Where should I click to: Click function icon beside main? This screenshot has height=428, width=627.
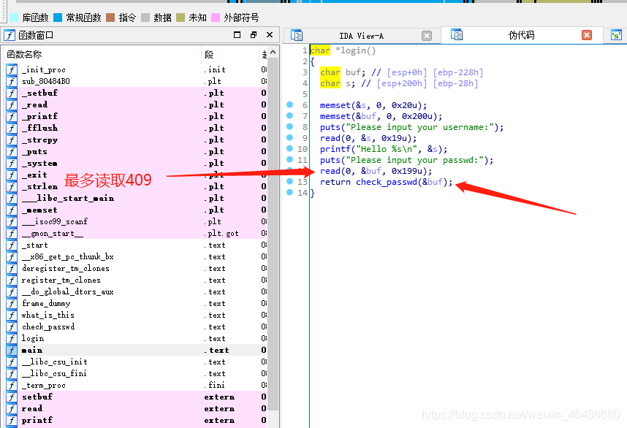[12, 350]
